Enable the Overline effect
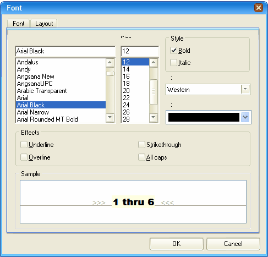Image resolution: width=268 pixels, height=257 pixels. pos(24,157)
